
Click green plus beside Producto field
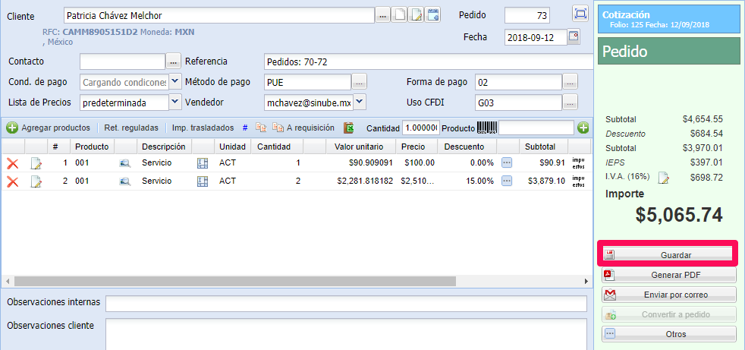(583, 128)
